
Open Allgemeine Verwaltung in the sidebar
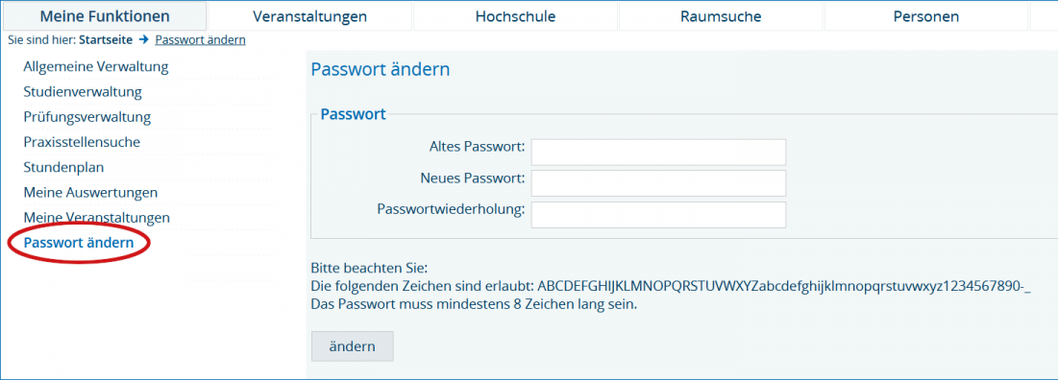pos(96,67)
